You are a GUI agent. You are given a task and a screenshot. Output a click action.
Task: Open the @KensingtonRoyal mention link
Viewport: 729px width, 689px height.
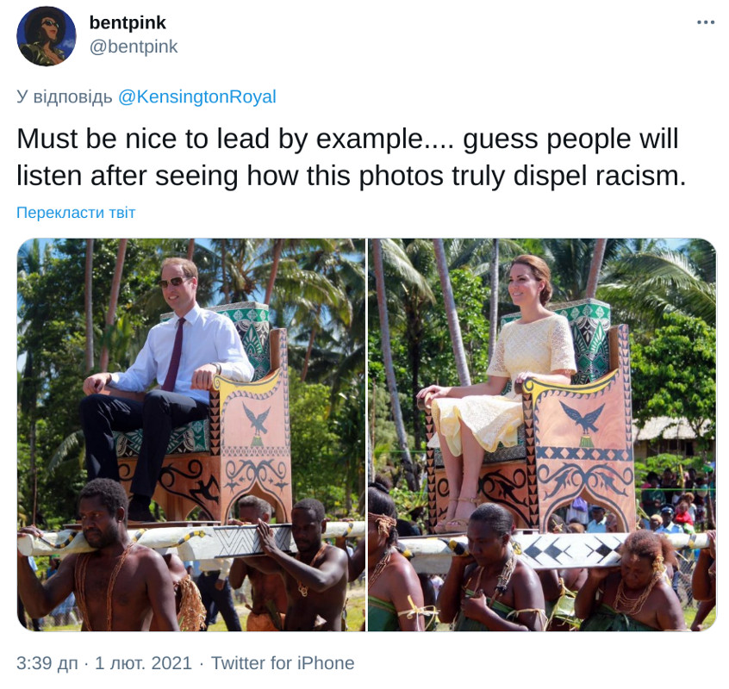coord(196,96)
